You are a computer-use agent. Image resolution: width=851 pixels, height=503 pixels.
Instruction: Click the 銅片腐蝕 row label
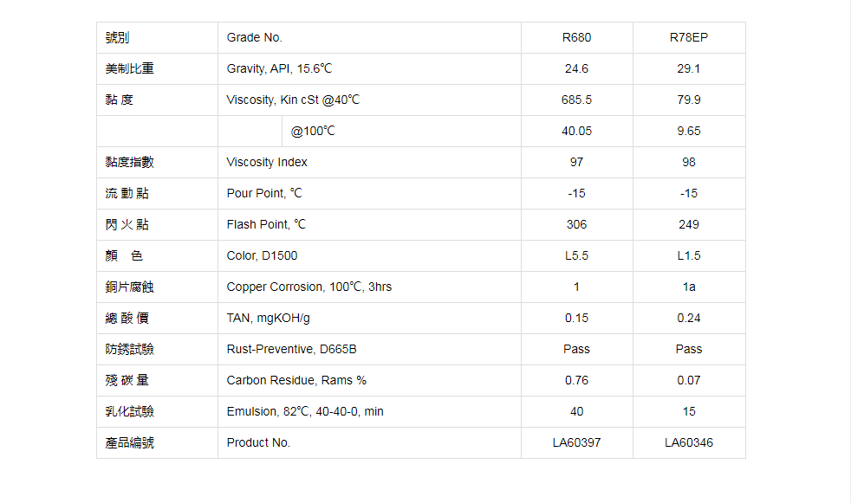pyautogui.click(x=130, y=287)
